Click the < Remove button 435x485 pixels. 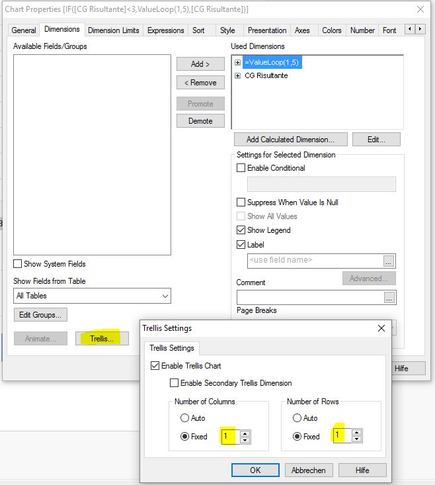coord(200,83)
